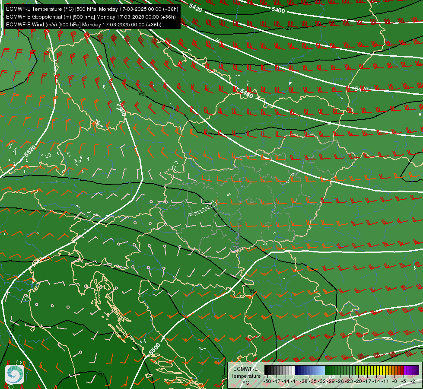
Task: Click the -47 legend scale value
Action: [277, 381]
